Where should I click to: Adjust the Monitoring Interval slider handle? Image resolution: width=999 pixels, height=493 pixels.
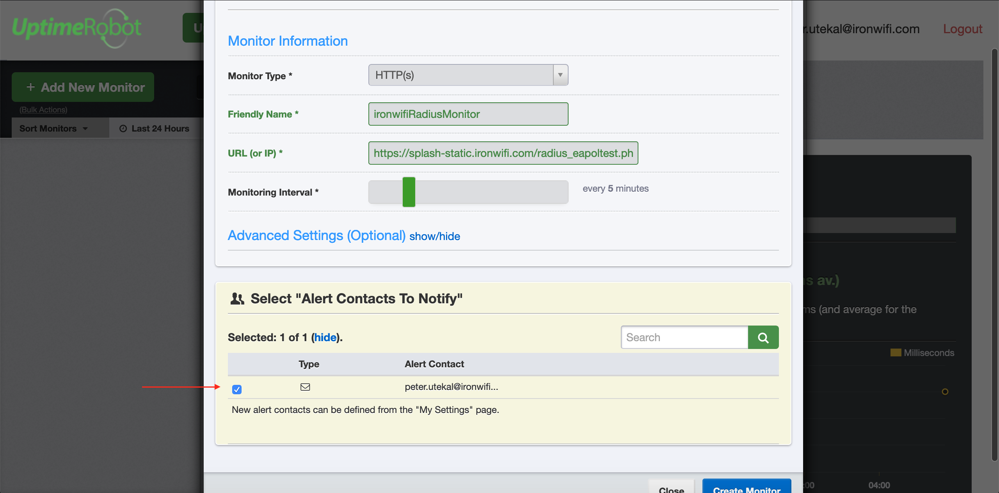point(409,192)
